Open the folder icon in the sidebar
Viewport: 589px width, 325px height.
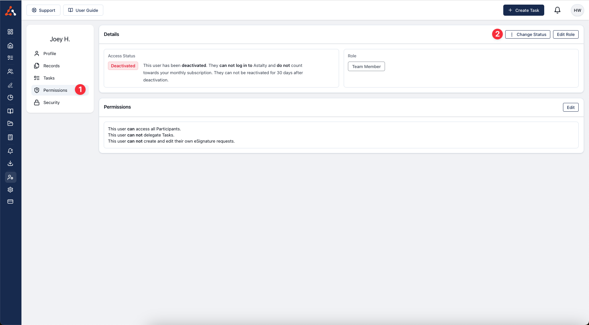click(10, 123)
